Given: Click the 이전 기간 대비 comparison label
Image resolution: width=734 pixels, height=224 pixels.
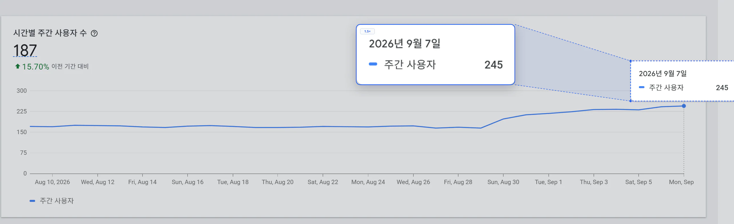Looking at the screenshot, I should [70, 66].
